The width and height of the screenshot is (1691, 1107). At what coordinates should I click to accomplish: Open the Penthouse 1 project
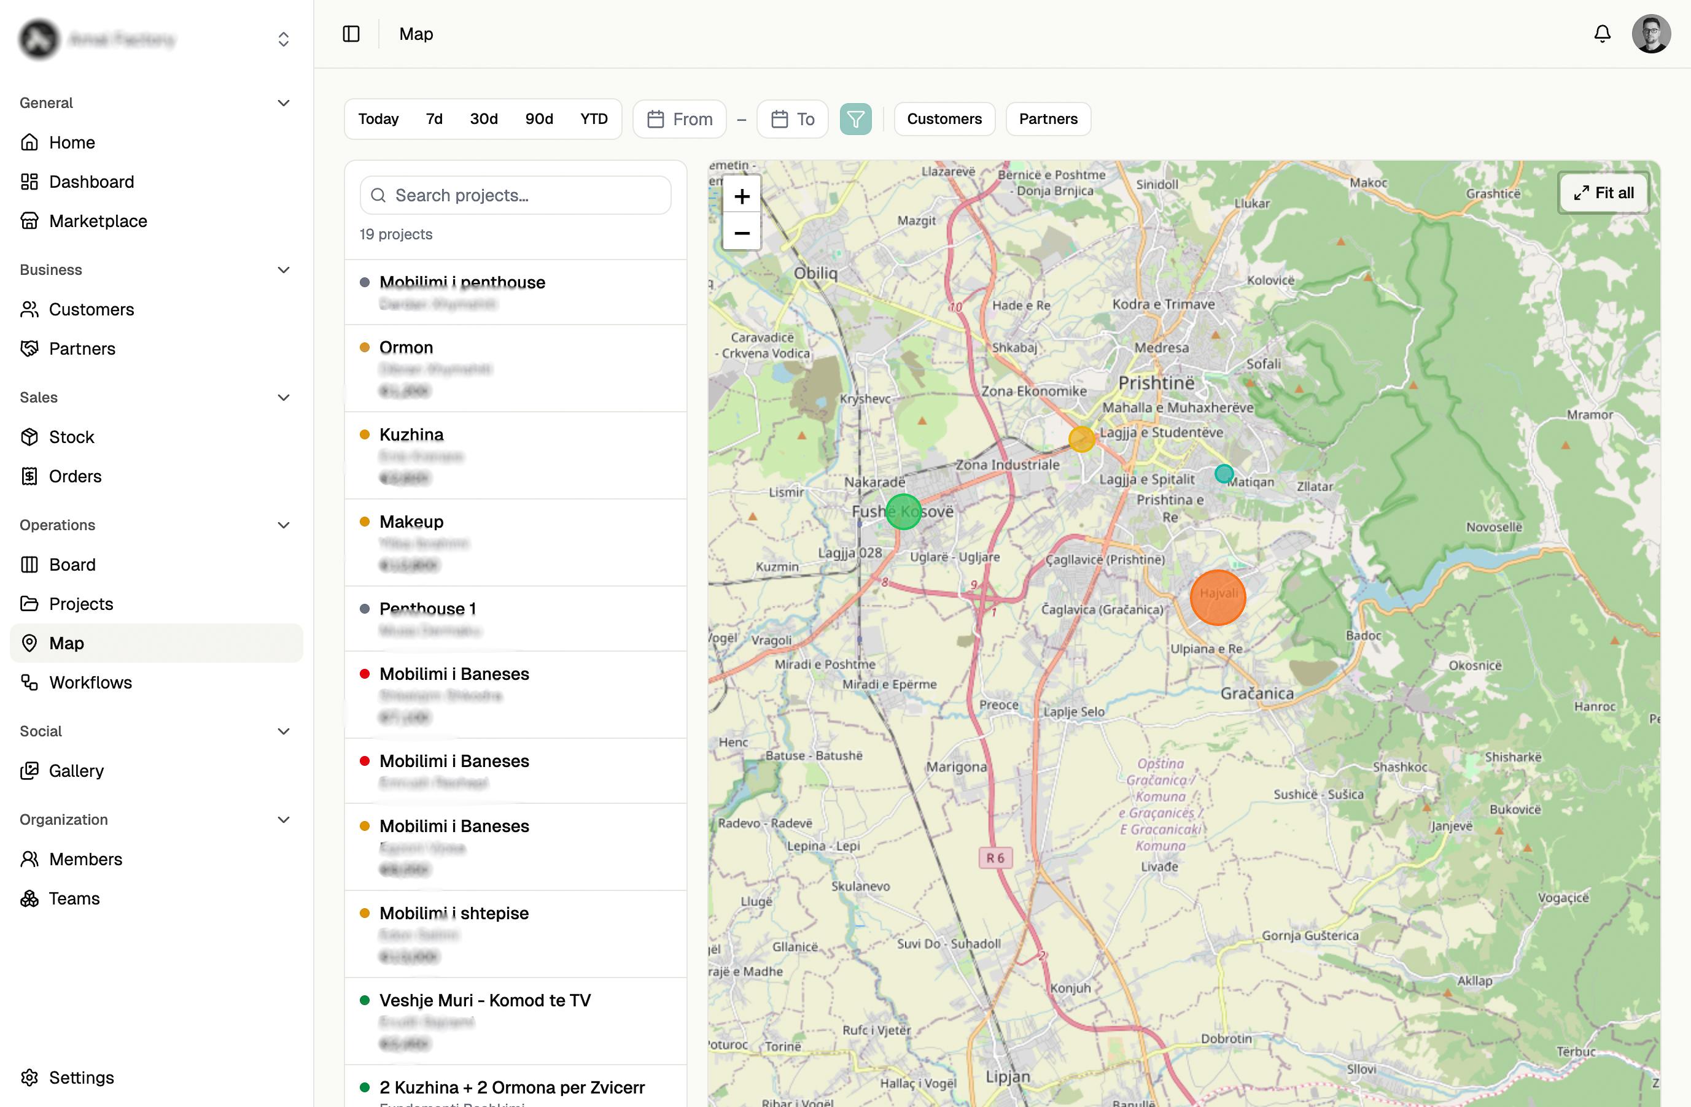516,619
